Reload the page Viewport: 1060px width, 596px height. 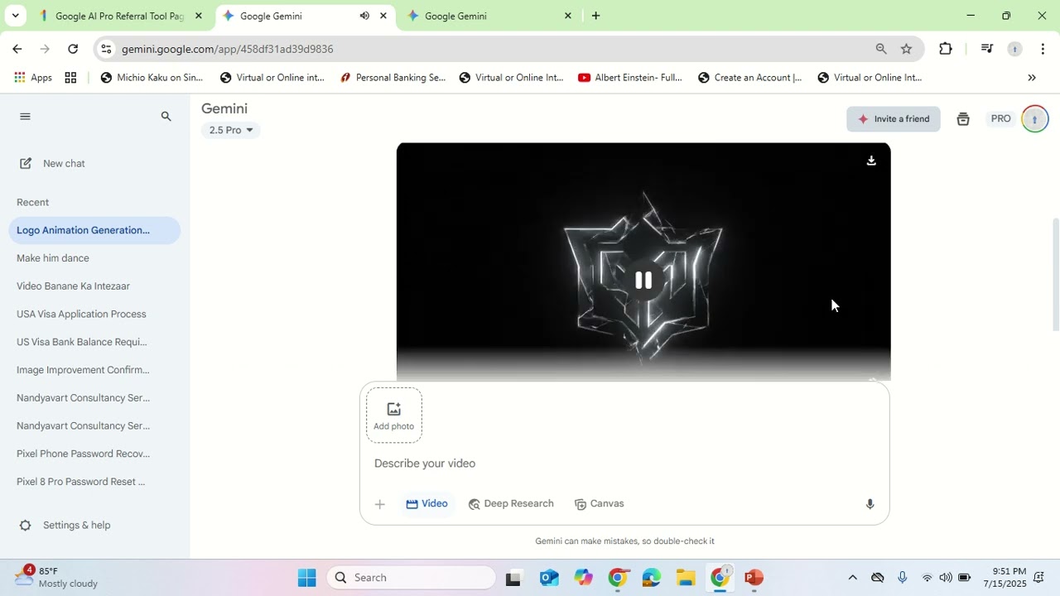(x=73, y=49)
